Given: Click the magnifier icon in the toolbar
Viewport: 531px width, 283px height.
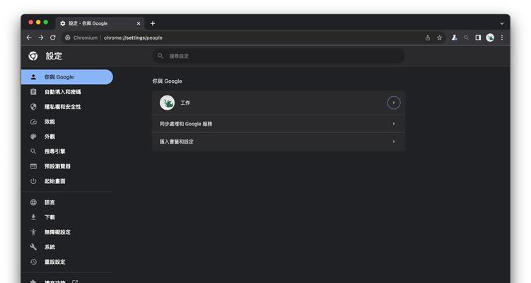Looking at the screenshot, I should tap(467, 37).
